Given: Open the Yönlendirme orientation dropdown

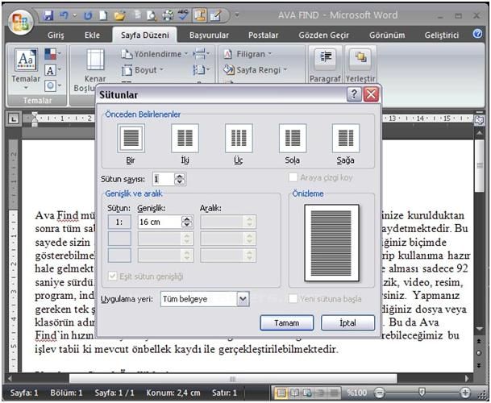Looking at the screenshot, I should point(155,54).
